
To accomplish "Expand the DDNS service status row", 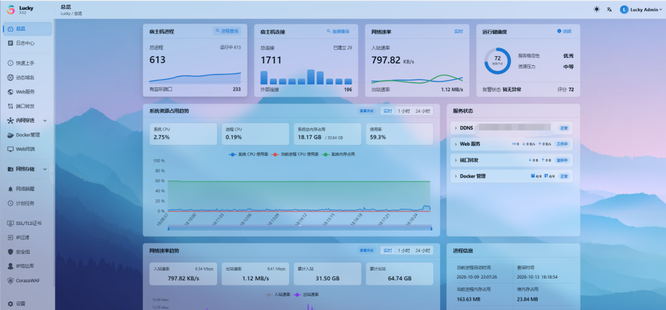I will pyautogui.click(x=511, y=128).
